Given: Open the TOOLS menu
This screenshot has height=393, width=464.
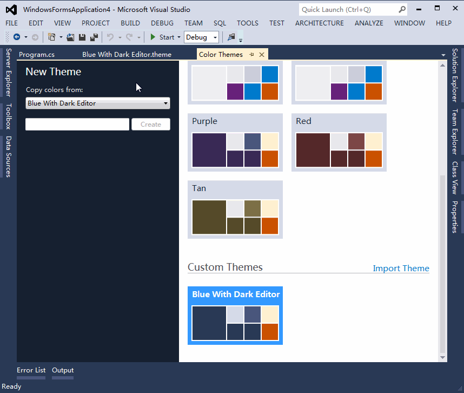Looking at the screenshot, I should 248,23.
